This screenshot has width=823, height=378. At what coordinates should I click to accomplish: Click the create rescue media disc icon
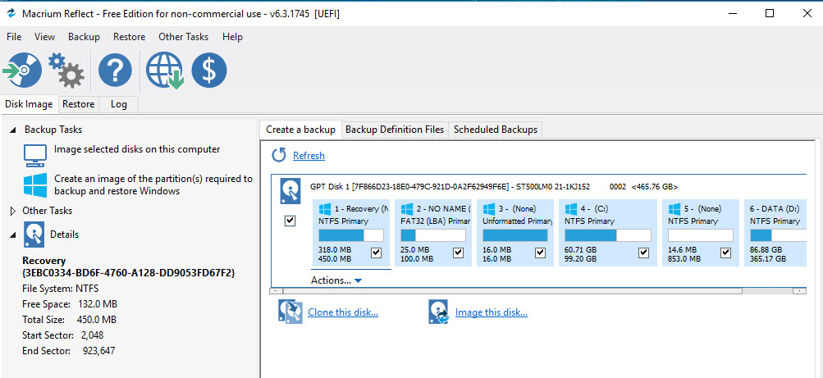(x=22, y=70)
